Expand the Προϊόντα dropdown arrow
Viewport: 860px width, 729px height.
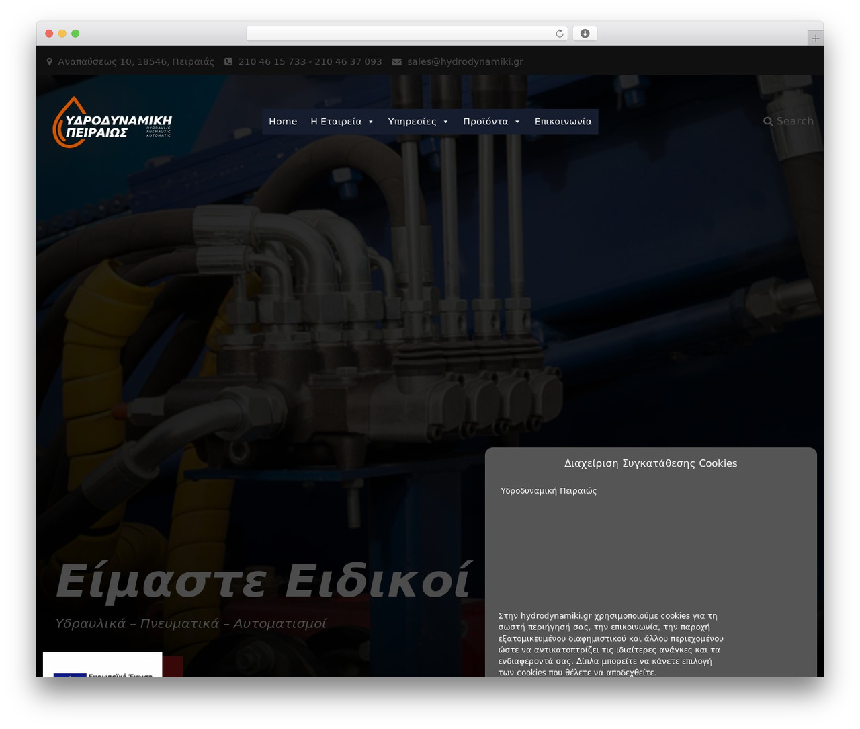[x=517, y=122]
